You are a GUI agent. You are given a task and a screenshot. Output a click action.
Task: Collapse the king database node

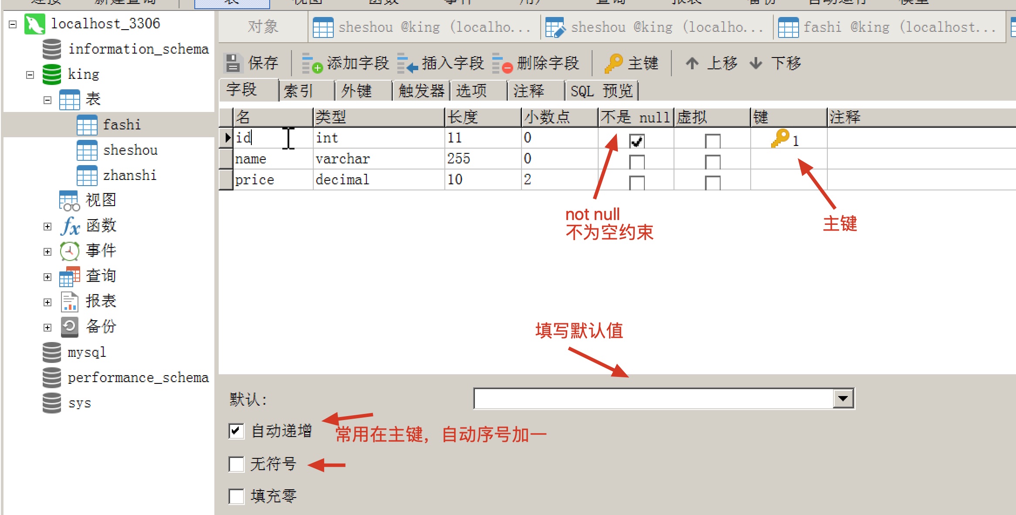pyautogui.click(x=30, y=75)
